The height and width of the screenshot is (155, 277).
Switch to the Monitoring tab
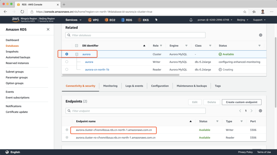click(x=110, y=86)
